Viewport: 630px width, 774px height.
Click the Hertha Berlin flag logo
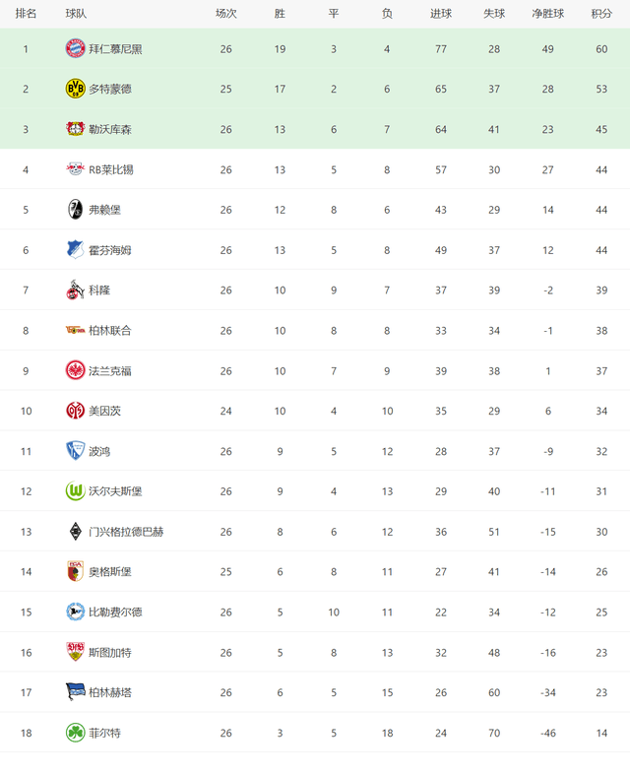75,692
